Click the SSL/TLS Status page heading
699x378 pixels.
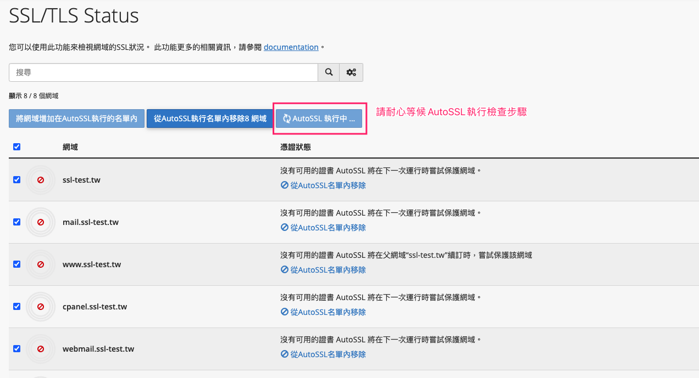pos(74,15)
